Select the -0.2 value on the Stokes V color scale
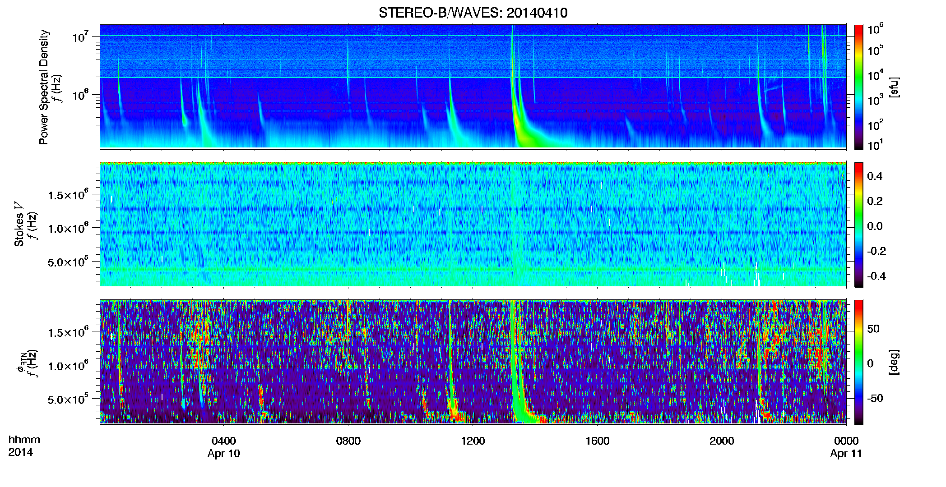The image size is (946, 487). 876,251
